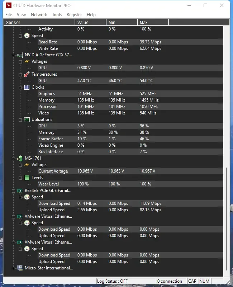Click the NUM indicator in status bar
The image size is (233, 287).
point(204,281)
